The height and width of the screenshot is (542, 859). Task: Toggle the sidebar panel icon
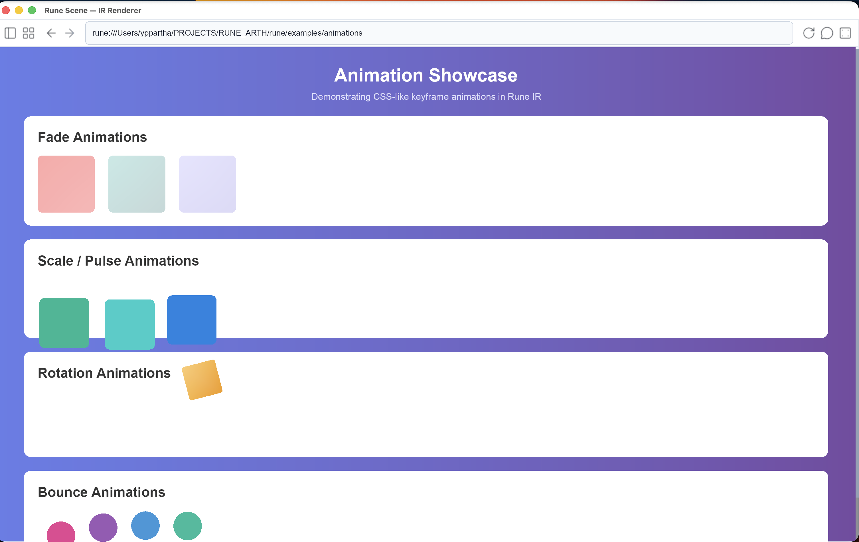click(x=10, y=33)
